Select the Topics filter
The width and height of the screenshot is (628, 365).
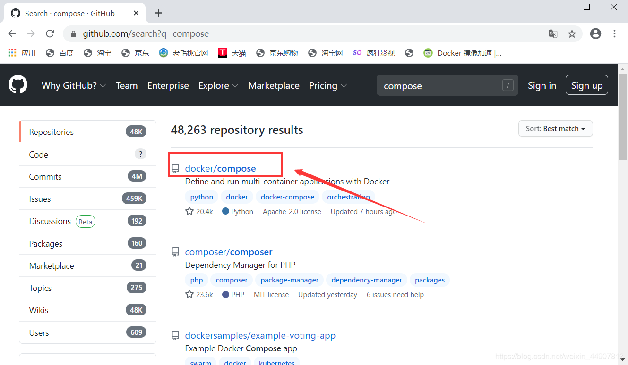[x=87, y=288]
